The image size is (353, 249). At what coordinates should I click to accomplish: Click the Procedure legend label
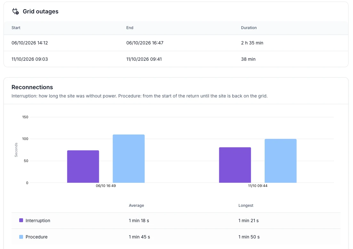tap(36, 237)
